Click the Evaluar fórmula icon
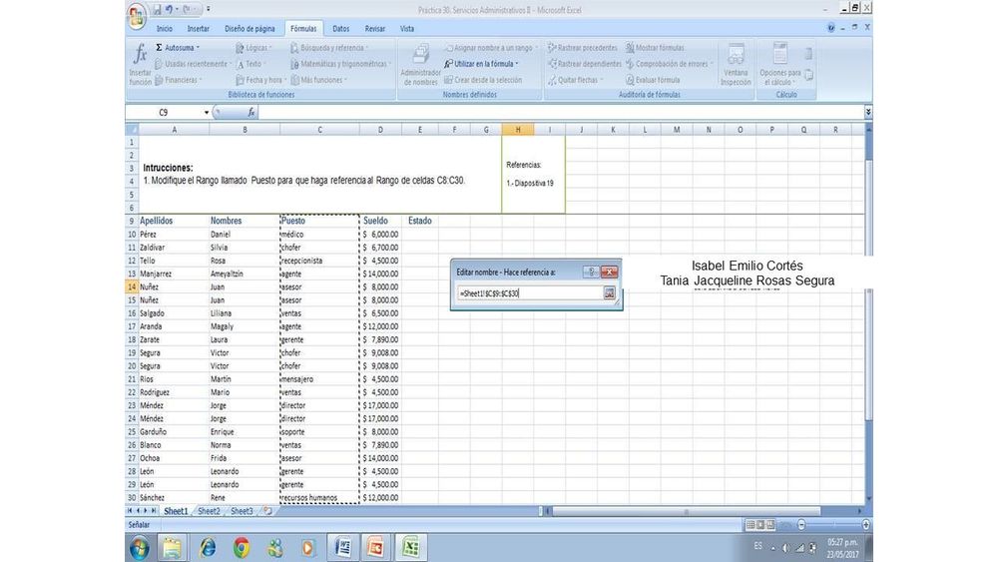This screenshot has width=998, height=562. (x=653, y=80)
